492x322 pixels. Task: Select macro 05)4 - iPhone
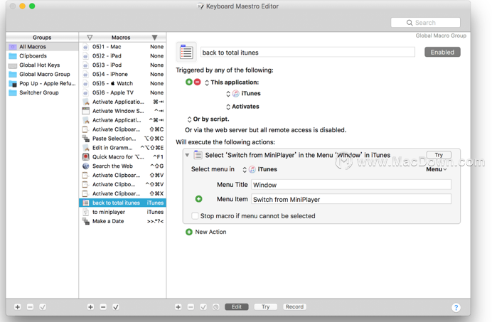123,75
